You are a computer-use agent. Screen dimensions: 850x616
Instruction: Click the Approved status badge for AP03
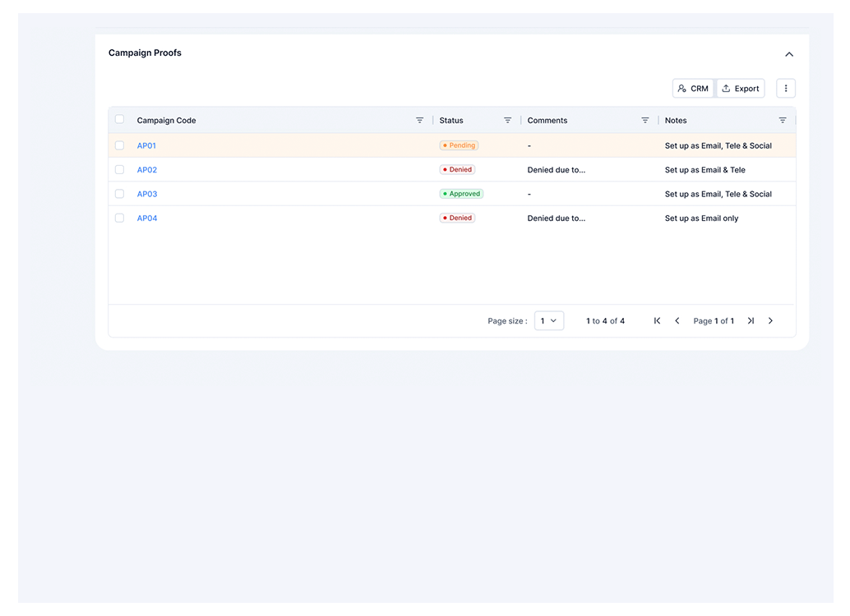tap(461, 194)
